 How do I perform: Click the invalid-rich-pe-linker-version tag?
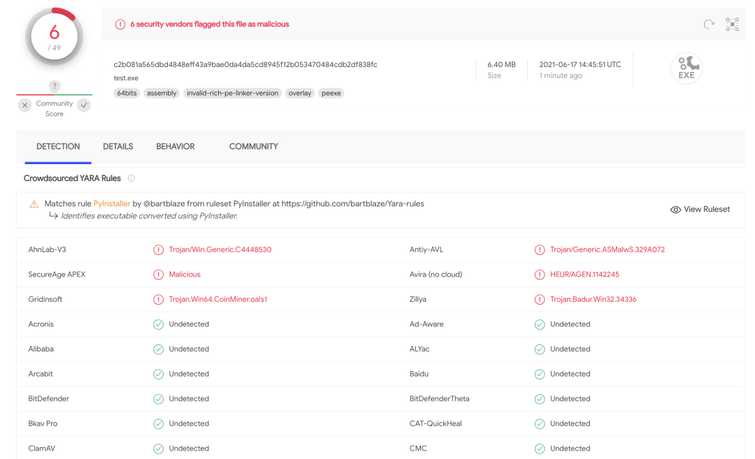tap(233, 94)
